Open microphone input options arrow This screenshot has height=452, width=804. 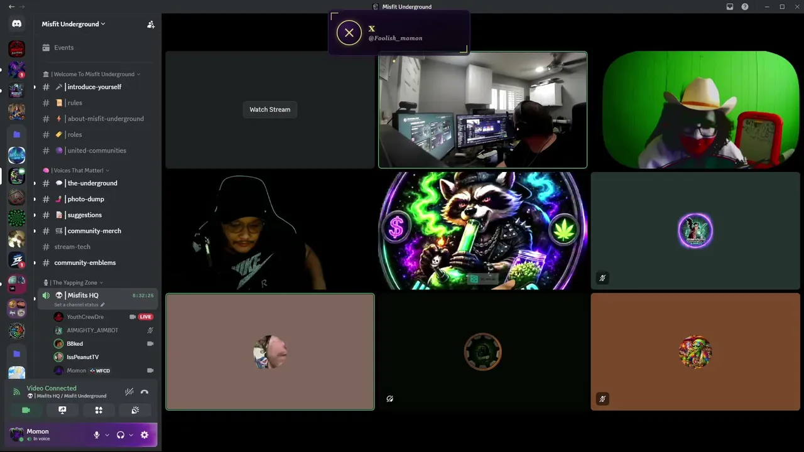107,434
